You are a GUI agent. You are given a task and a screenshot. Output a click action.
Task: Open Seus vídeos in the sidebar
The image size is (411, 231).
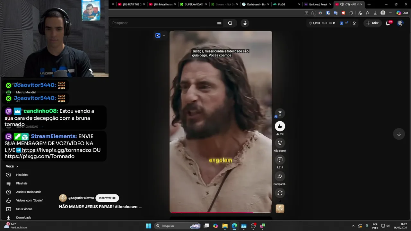click(24, 209)
